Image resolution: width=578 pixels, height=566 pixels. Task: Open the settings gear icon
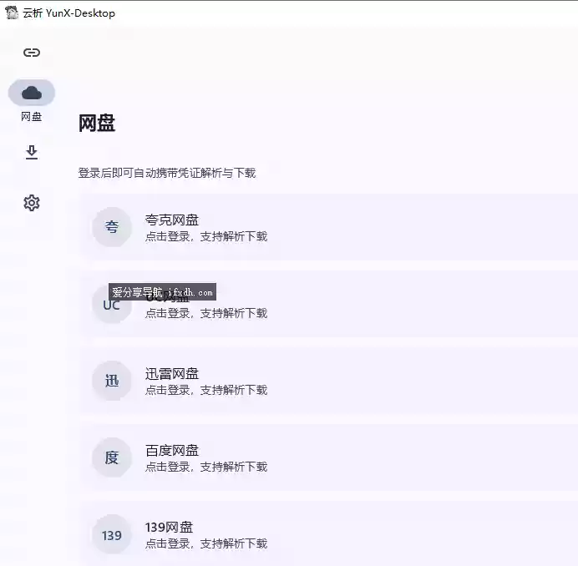tap(32, 203)
